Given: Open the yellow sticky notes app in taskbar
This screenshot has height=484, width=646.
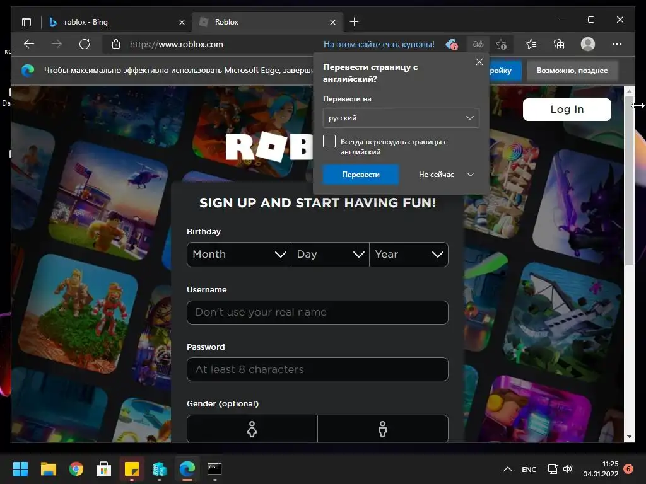Looking at the screenshot, I should 132,469.
